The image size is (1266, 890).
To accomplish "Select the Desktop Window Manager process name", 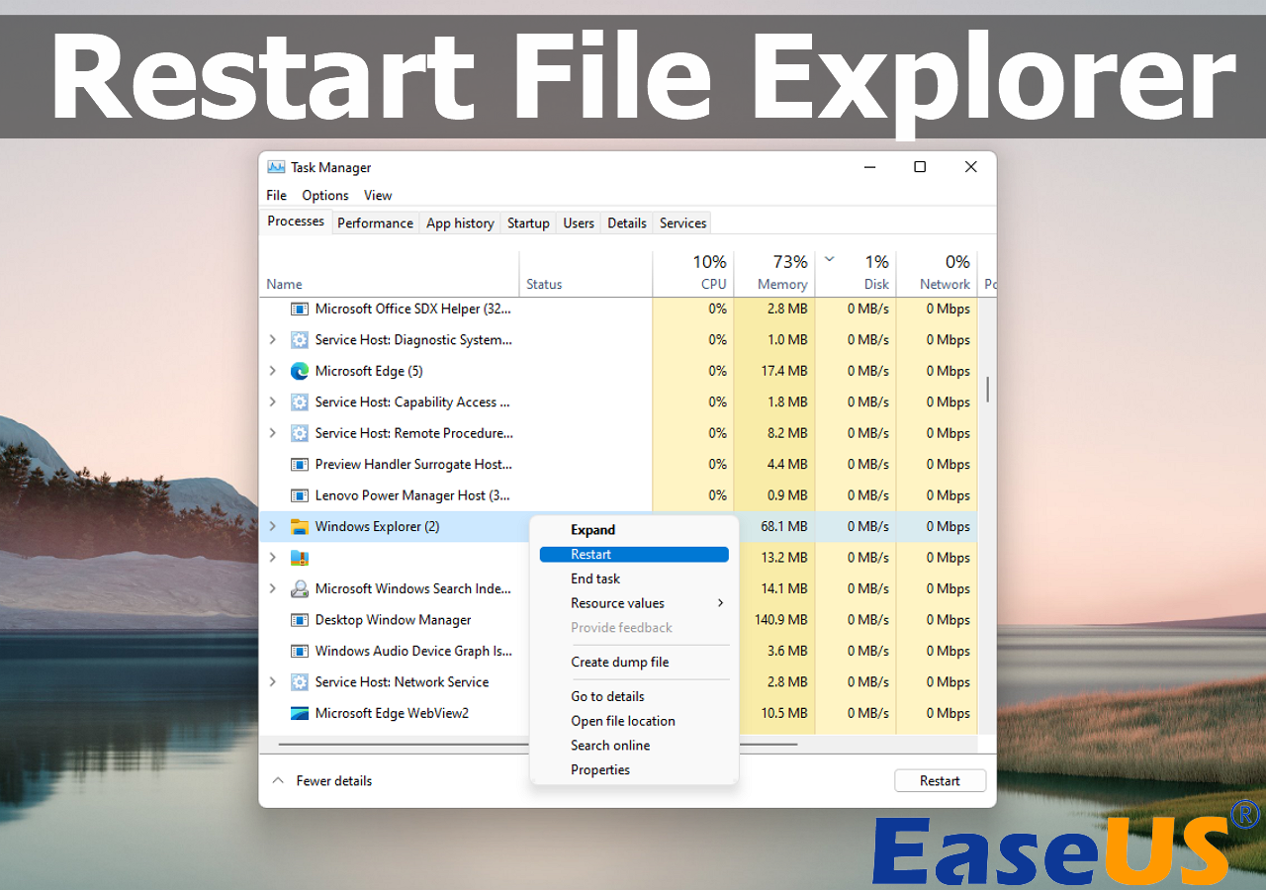I will (394, 620).
